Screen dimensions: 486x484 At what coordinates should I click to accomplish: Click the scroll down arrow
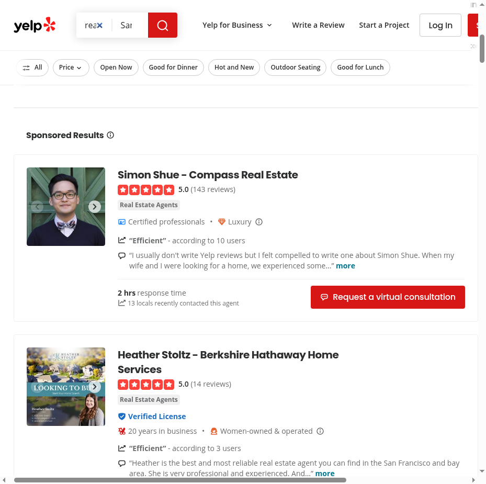pyautogui.click(x=482, y=471)
